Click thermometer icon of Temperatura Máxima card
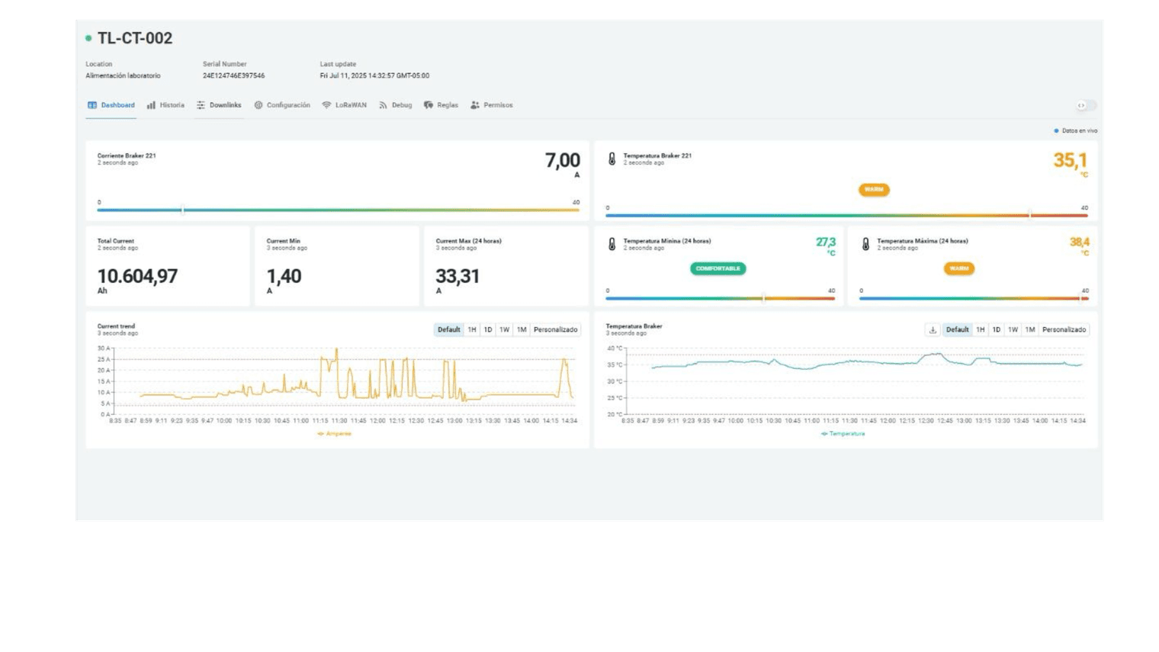 (x=865, y=244)
